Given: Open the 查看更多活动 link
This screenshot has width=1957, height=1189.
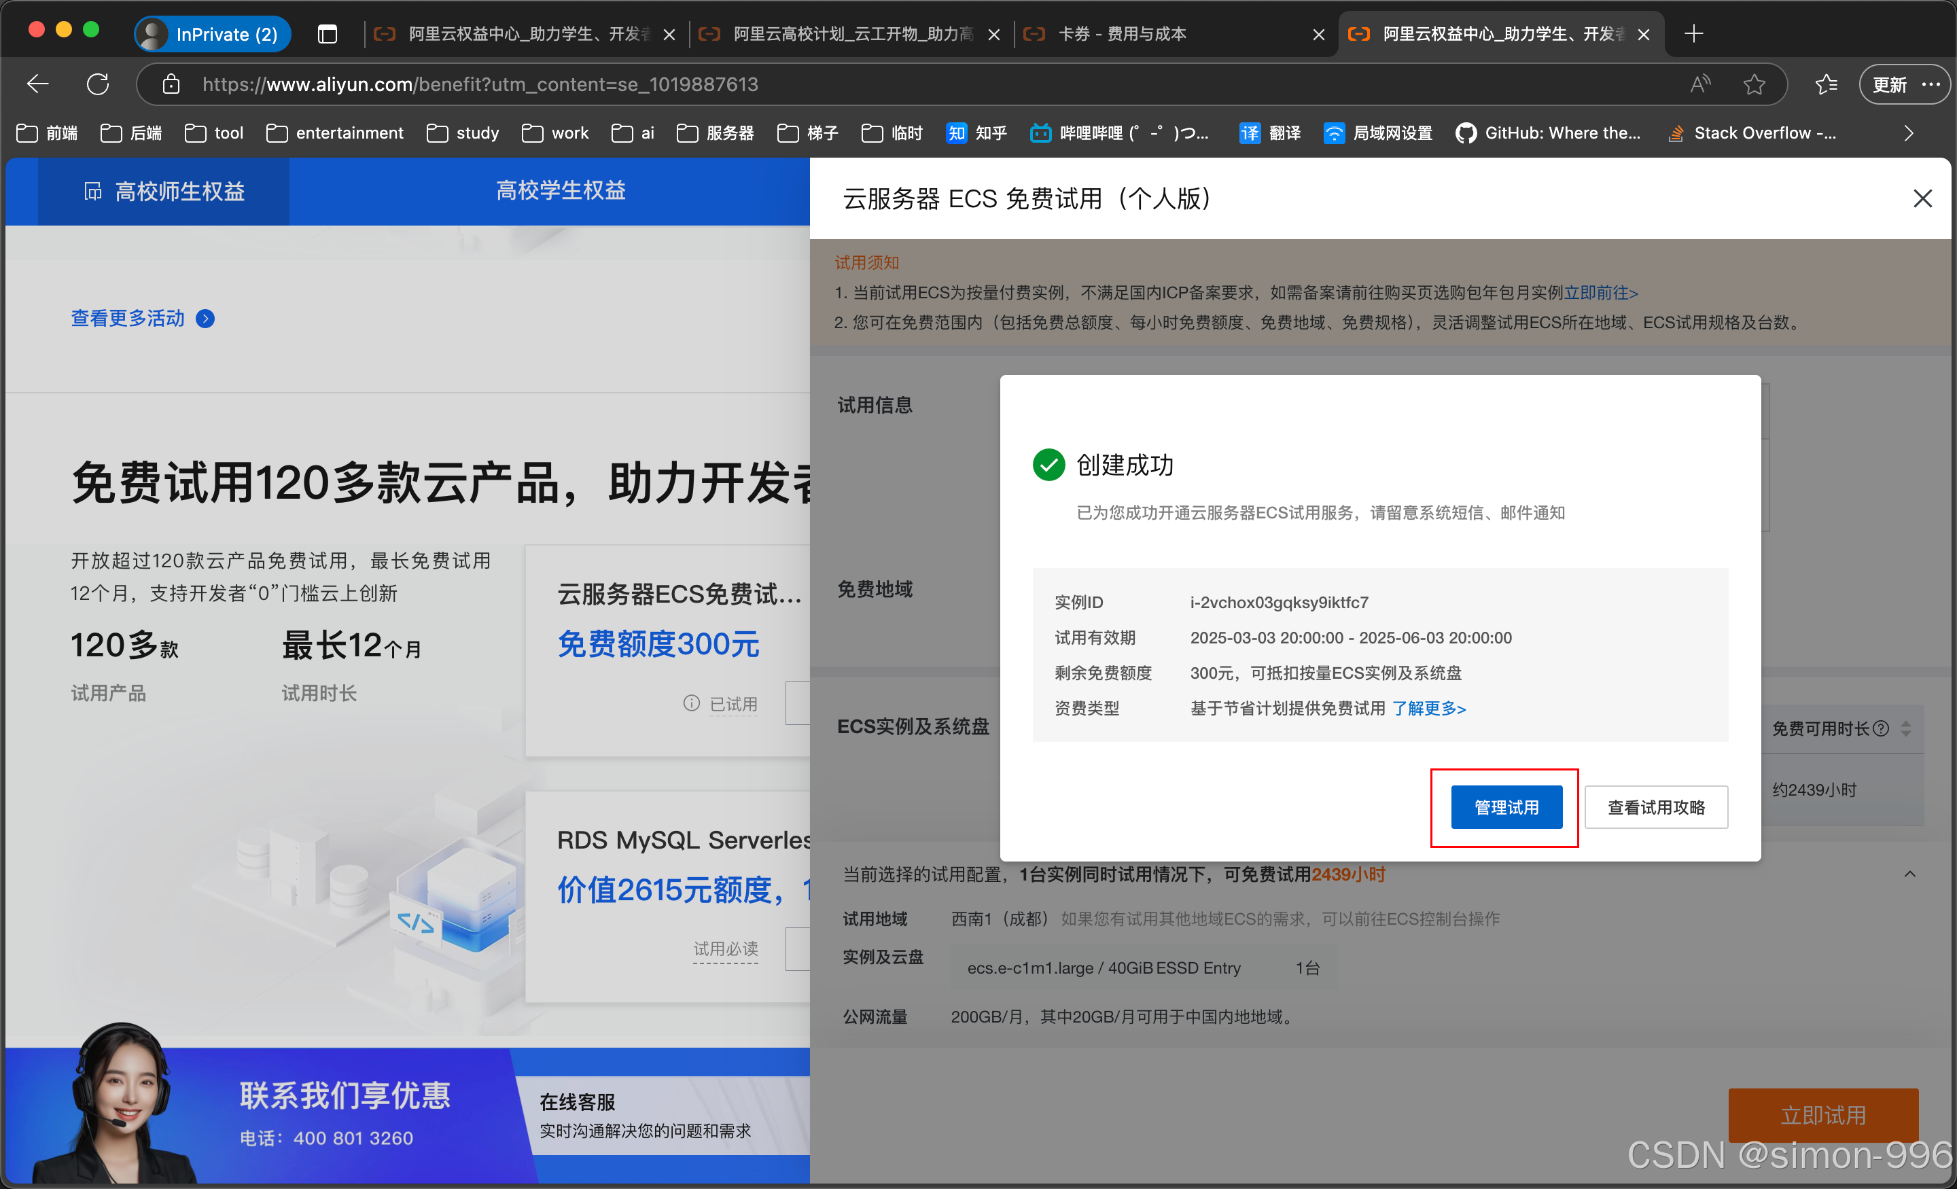Looking at the screenshot, I should (142, 319).
